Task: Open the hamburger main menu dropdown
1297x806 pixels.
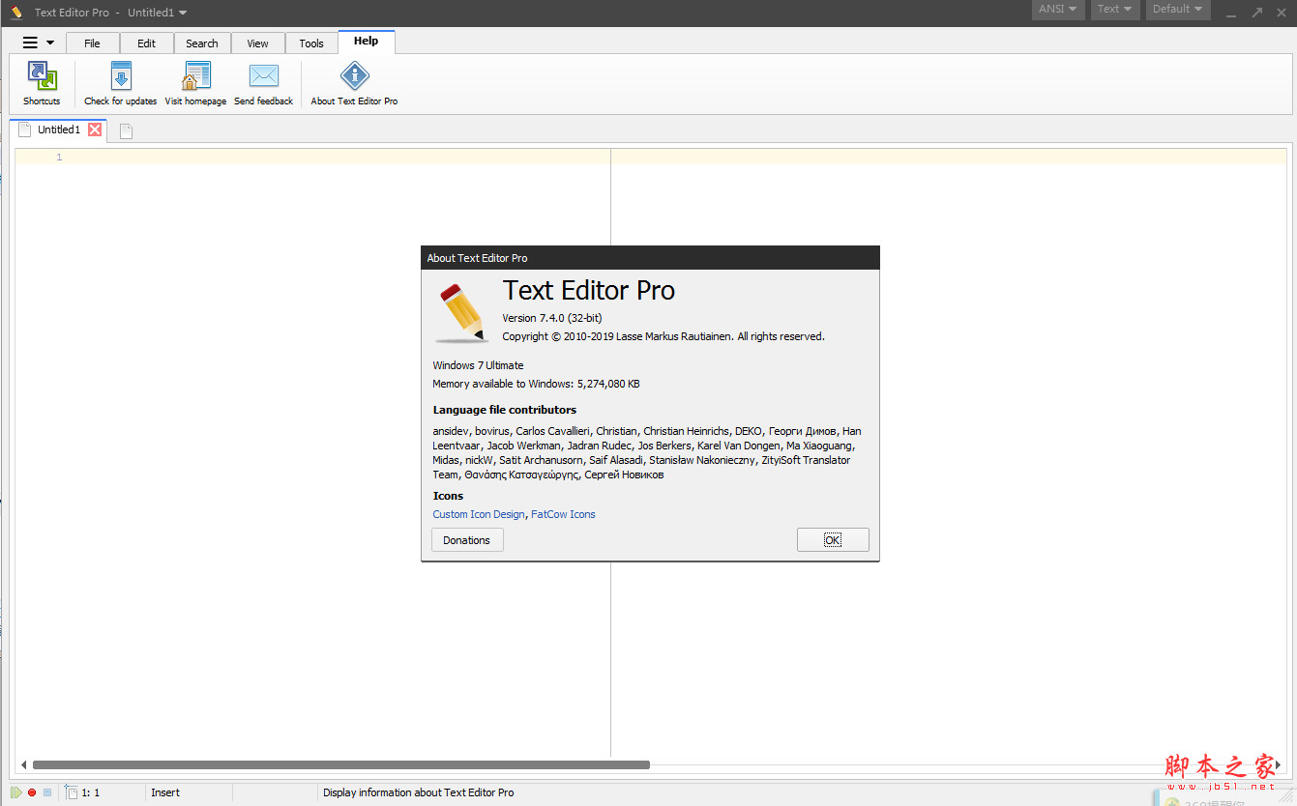Action: pyautogui.click(x=38, y=43)
